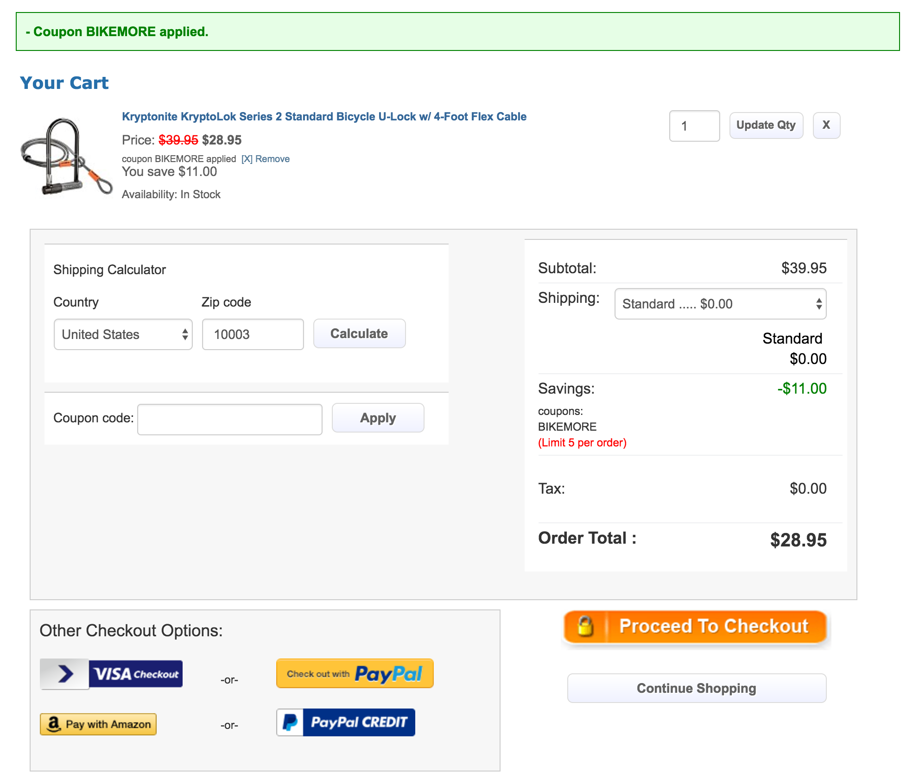Check out with the PayPal button
913x778 pixels.
355,673
